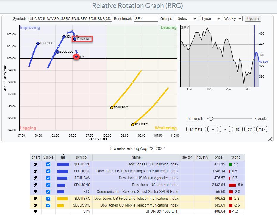This screenshot has width=277, height=217.
Task: Open the chart icon for $DJUSBC row
Action: 36,171
